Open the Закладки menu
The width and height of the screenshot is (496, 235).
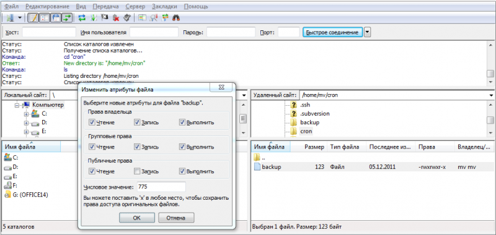tap(164, 6)
